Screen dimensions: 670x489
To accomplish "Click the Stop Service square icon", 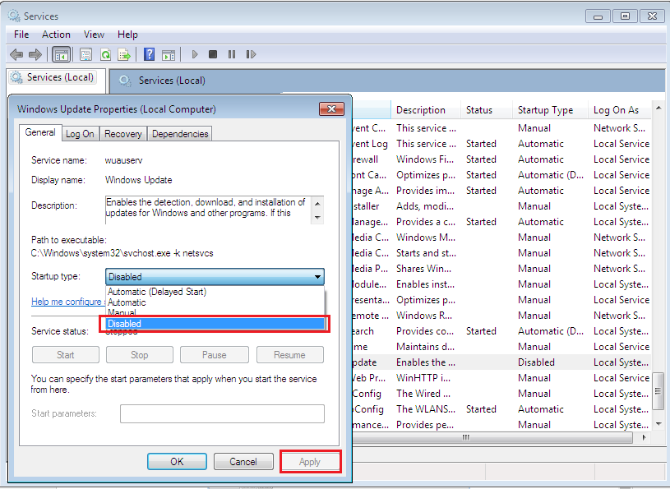I will (x=213, y=54).
